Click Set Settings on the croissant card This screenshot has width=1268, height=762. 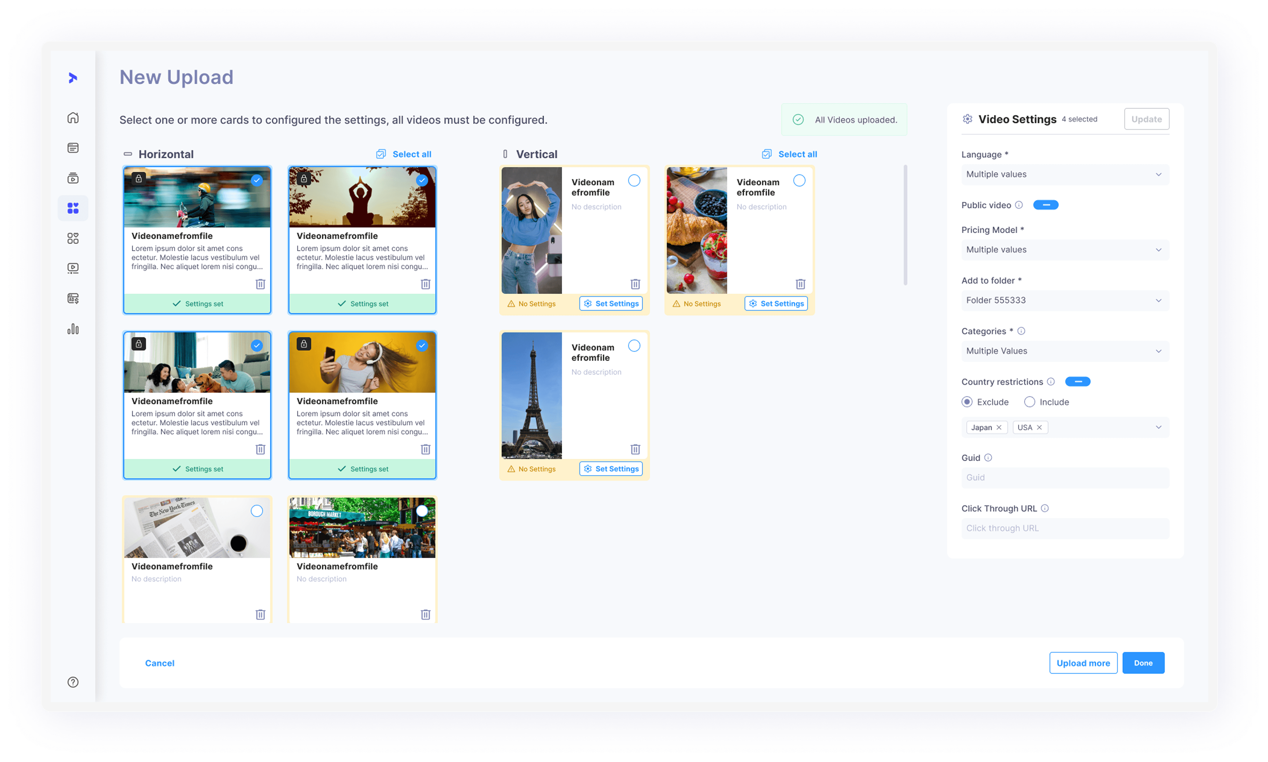click(x=776, y=303)
